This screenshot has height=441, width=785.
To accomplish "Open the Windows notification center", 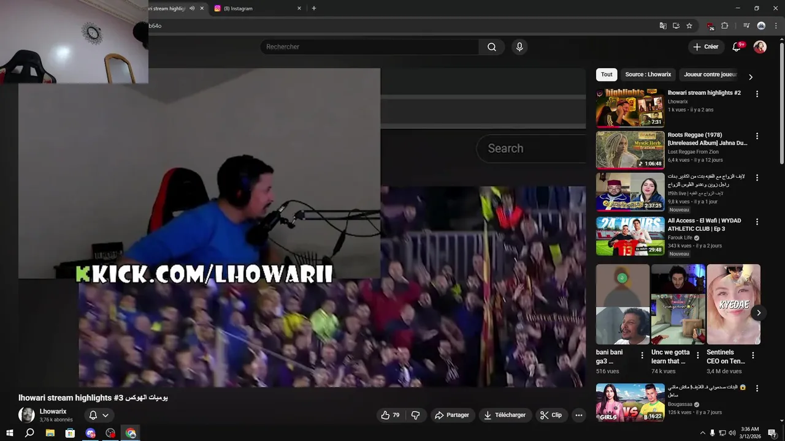I will tap(772, 433).
